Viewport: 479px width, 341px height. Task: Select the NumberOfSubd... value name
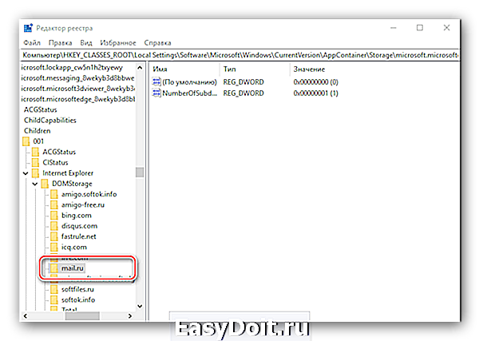189,93
